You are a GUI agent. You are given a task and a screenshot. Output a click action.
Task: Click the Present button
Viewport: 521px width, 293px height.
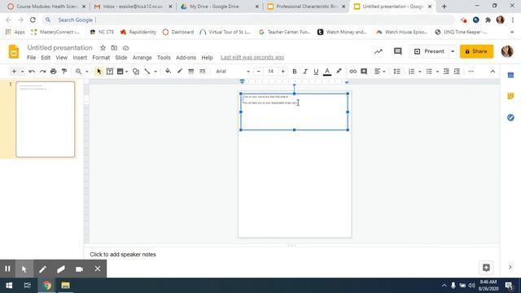click(429, 51)
